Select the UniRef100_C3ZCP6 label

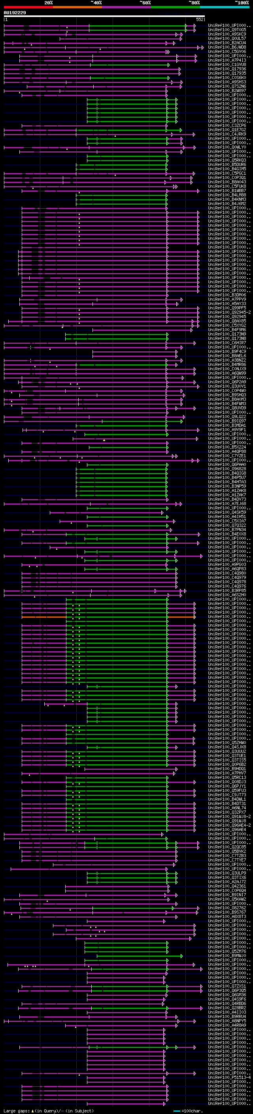(227, 125)
